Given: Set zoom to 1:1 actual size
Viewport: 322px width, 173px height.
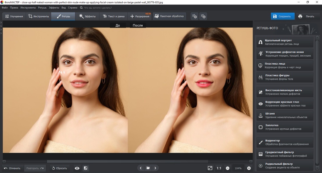Looking at the screenshot, I should (x=219, y=168).
